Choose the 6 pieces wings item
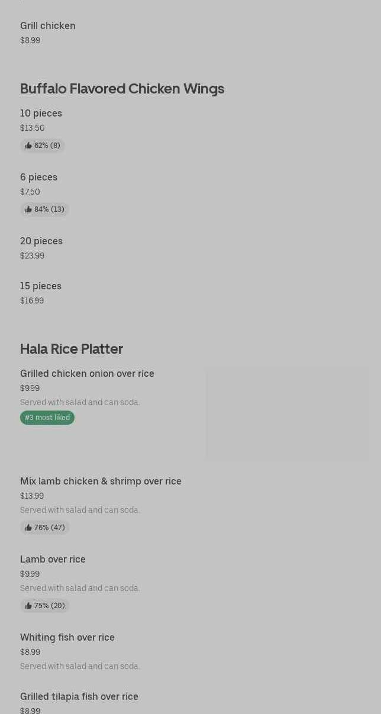The height and width of the screenshot is (714, 381). pyautogui.click(x=38, y=177)
